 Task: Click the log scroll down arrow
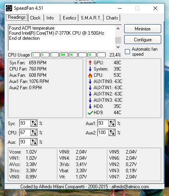[118, 47]
